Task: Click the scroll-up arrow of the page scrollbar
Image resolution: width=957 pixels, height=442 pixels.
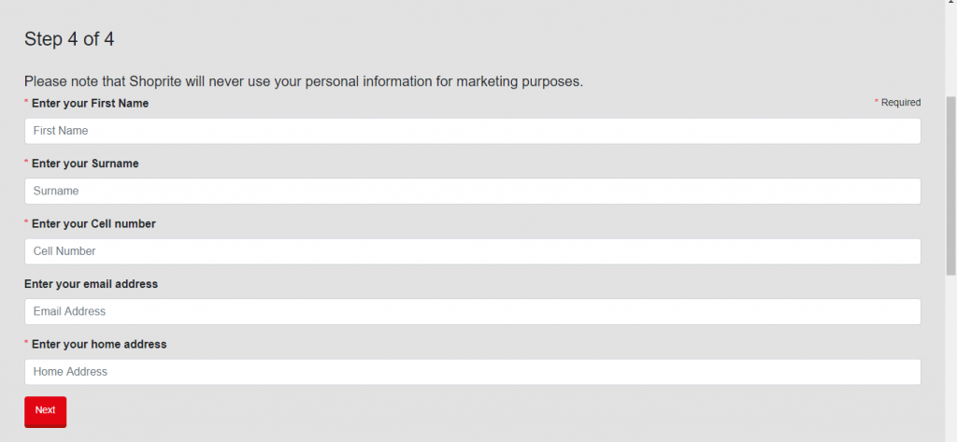Action: [x=950, y=6]
